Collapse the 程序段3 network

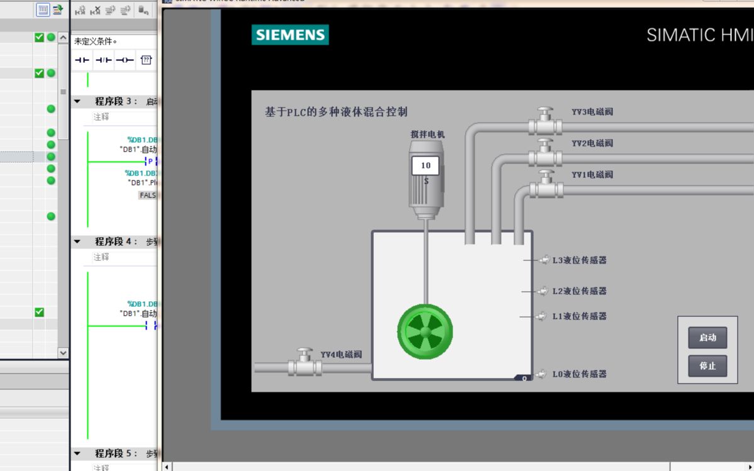[x=77, y=101]
